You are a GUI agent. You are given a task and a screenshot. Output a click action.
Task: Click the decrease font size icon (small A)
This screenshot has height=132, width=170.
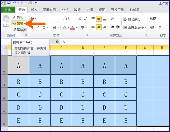coord(85,19)
